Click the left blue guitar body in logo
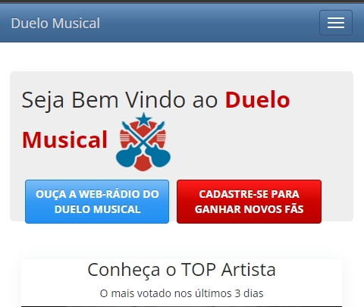This screenshot has height=307, width=364. pos(126,158)
